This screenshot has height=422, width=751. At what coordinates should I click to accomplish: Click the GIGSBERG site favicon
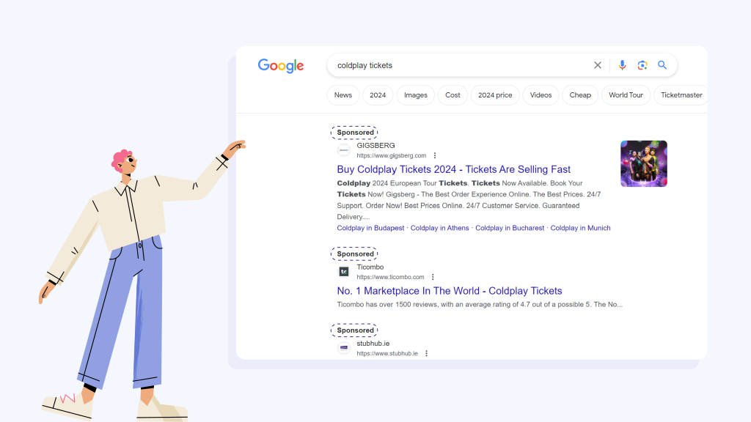(x=343, y=150)
